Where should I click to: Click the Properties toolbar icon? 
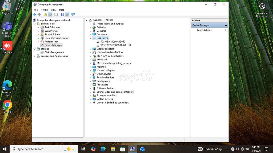tap(56, 15)
